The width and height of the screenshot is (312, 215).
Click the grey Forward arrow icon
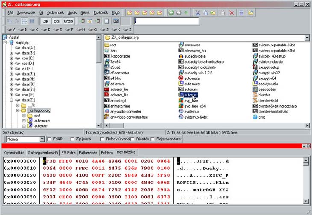click(179, 13)
